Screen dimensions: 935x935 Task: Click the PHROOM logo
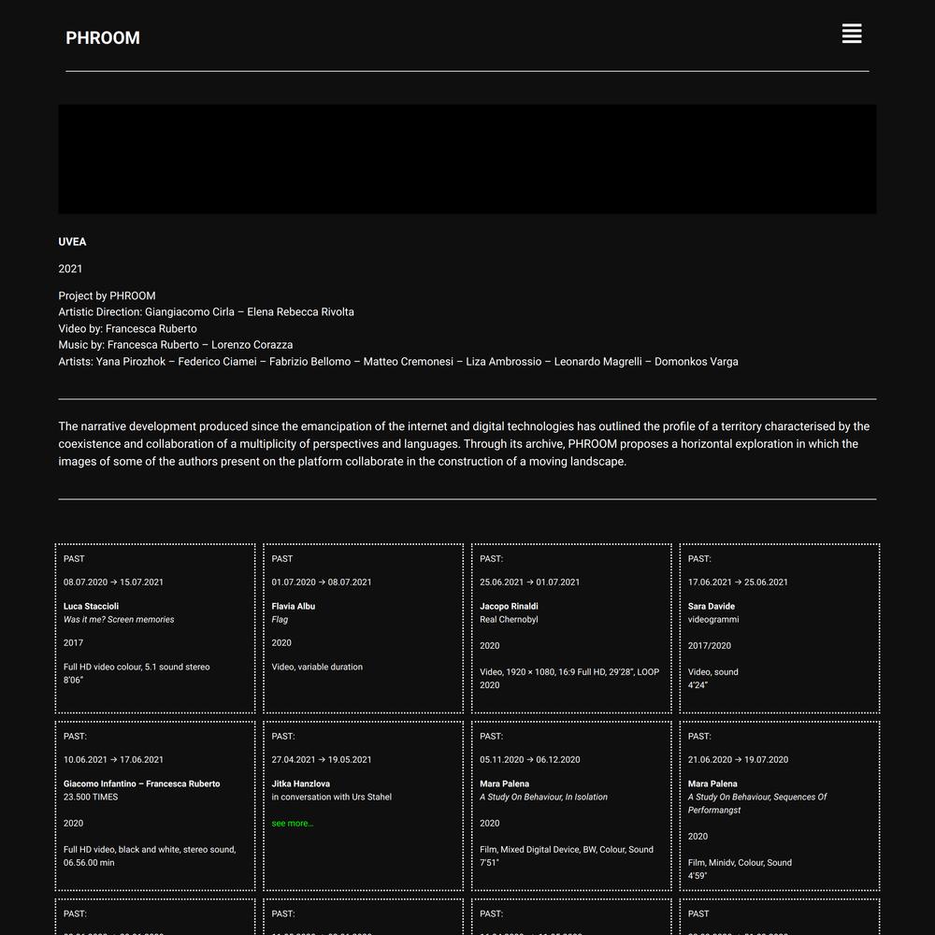103,37
